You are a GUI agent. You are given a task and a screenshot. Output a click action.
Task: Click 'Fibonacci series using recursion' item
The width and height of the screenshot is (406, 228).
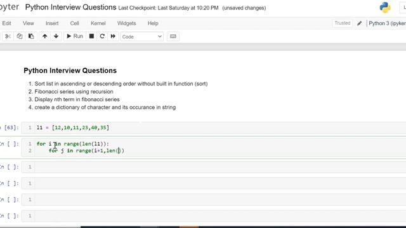74,91
